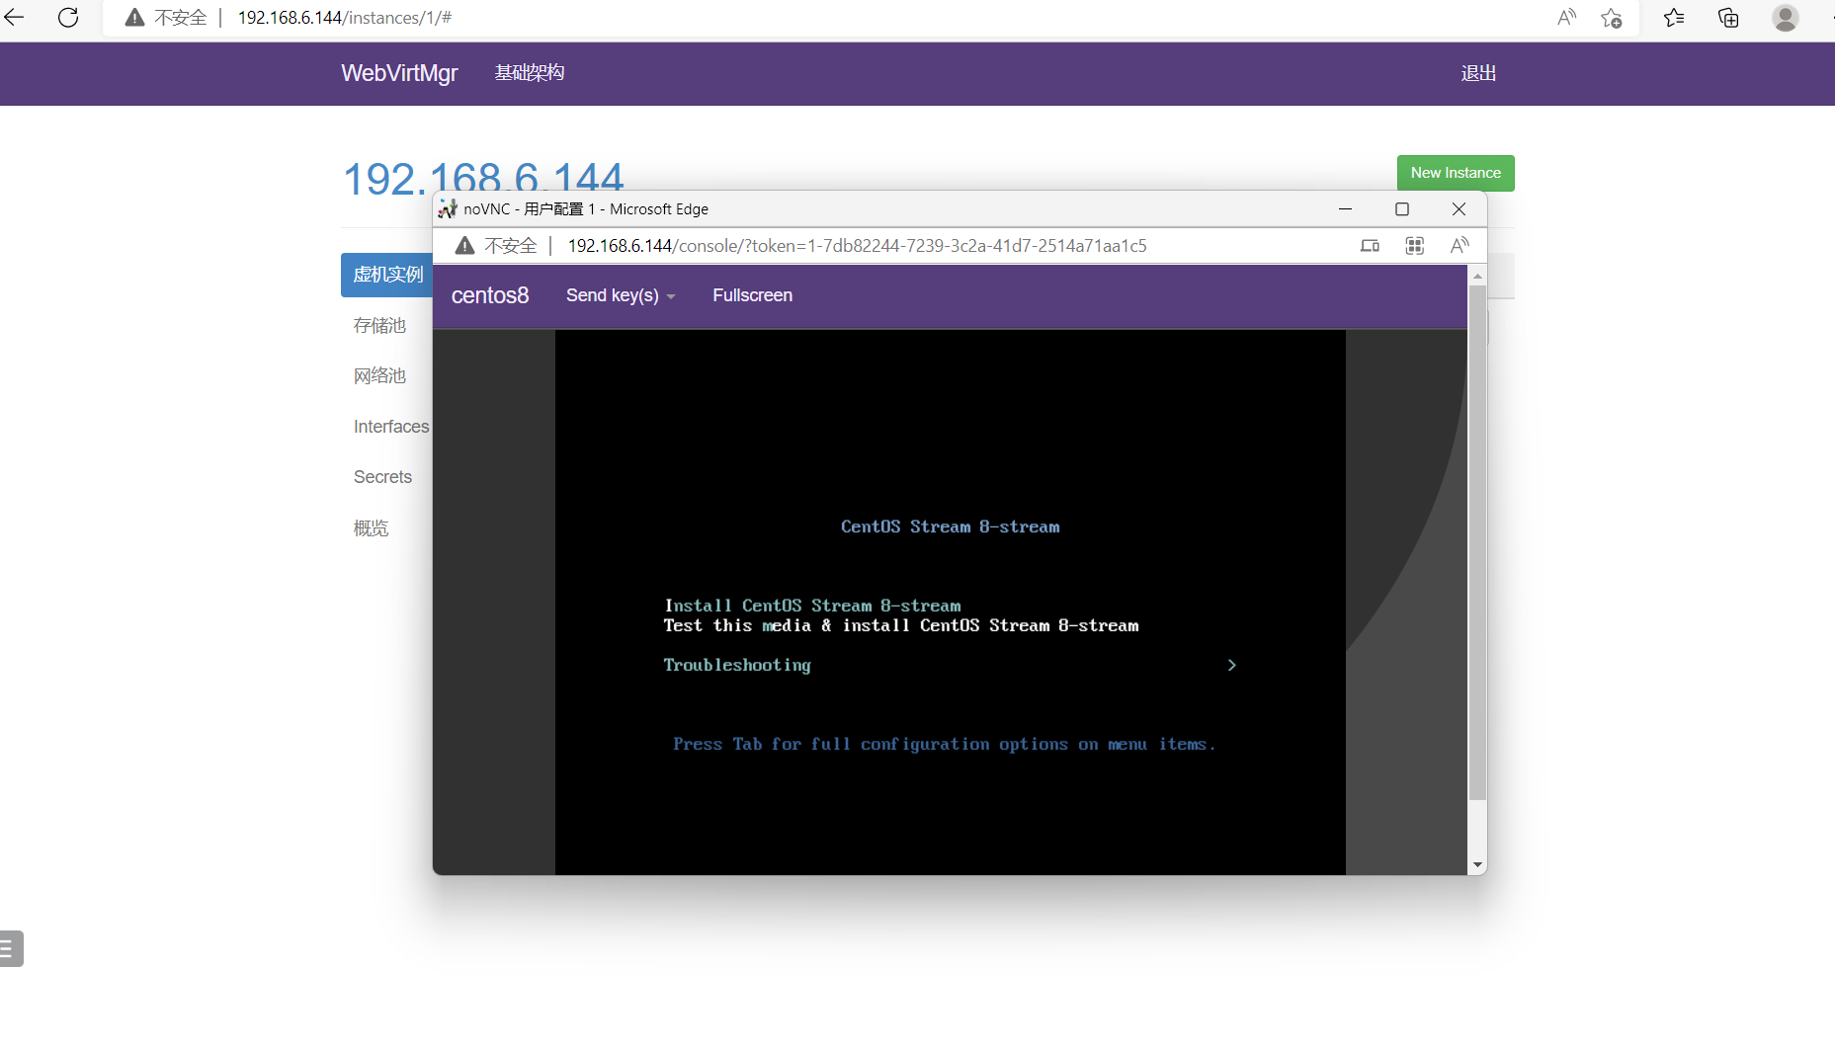Click Fullscreen in the console bar
The image size is (1835, 1051).
[753, 295]
